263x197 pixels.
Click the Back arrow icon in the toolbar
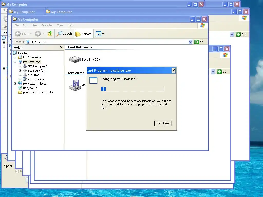[x=18, y=34]
